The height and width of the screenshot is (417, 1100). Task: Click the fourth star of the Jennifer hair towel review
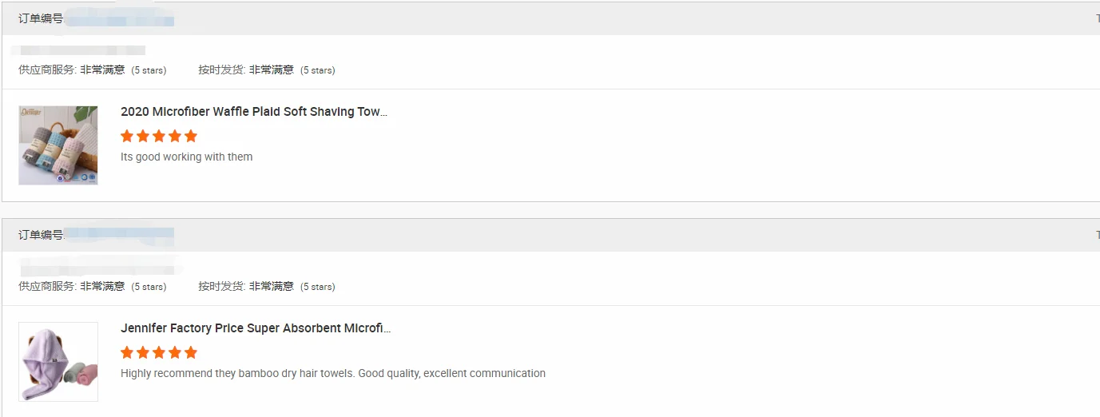point(175,352)
